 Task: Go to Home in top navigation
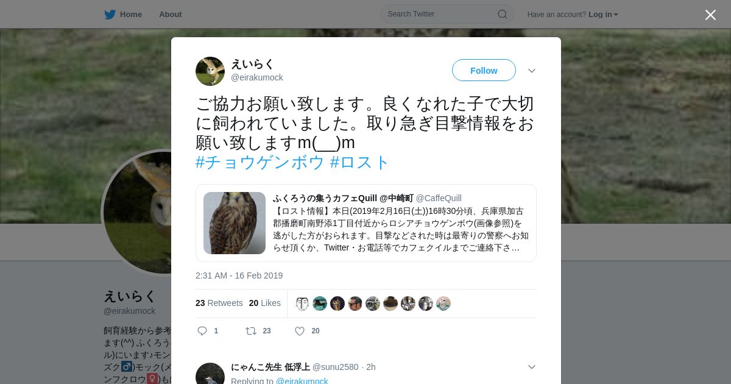coord(131,15)
